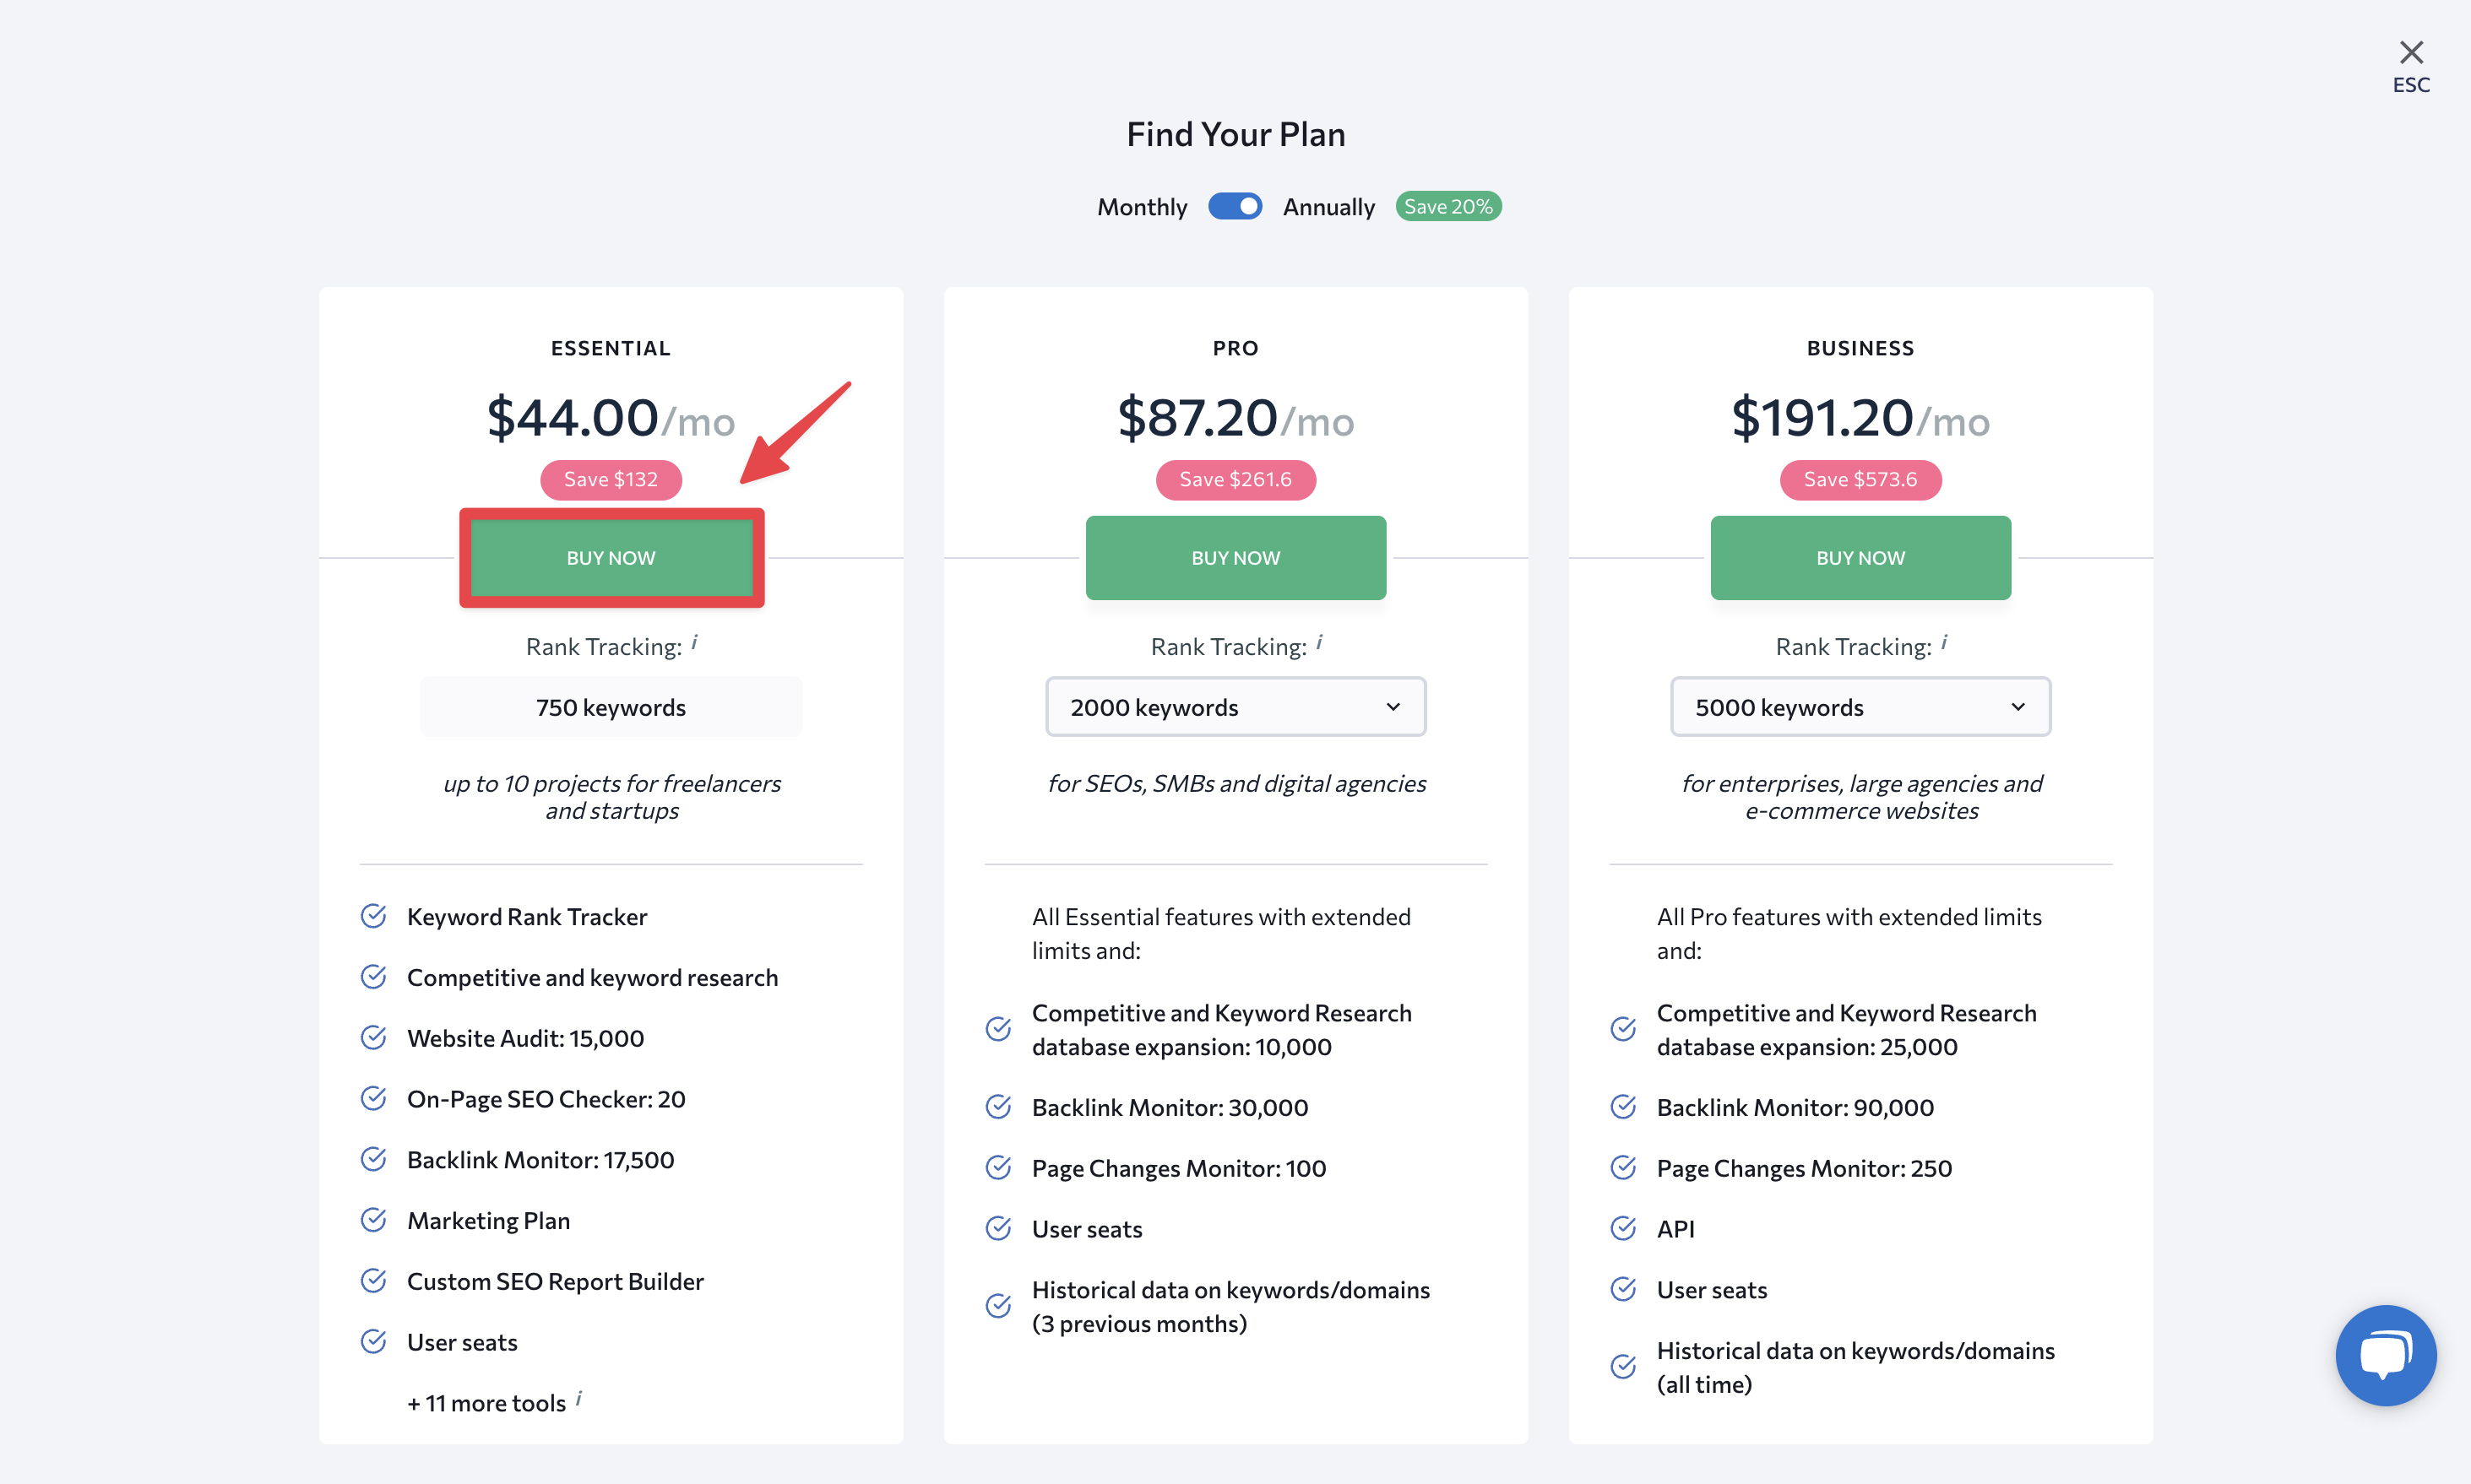
Task: Click BUY NOW for the Business plan
Action: point(1860,558)
